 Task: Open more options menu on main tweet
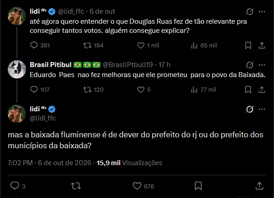[262, 109]
